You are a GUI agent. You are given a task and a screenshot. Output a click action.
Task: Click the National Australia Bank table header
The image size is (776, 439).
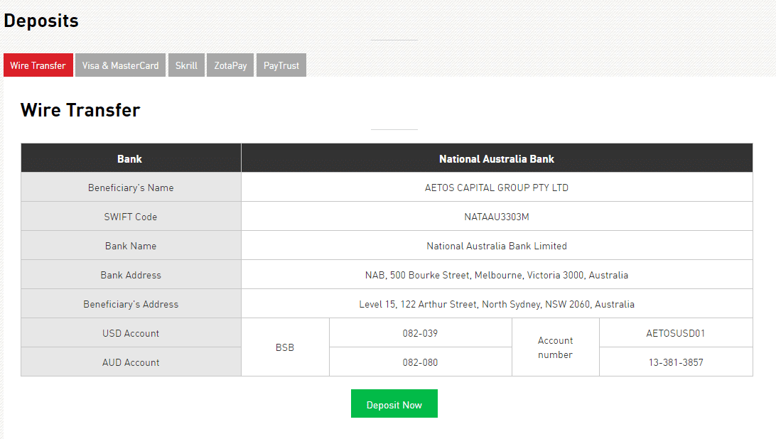click(x=496, y=159)
